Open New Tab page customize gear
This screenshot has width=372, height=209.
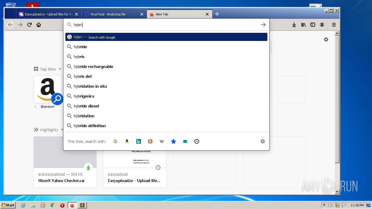point(326,39)
